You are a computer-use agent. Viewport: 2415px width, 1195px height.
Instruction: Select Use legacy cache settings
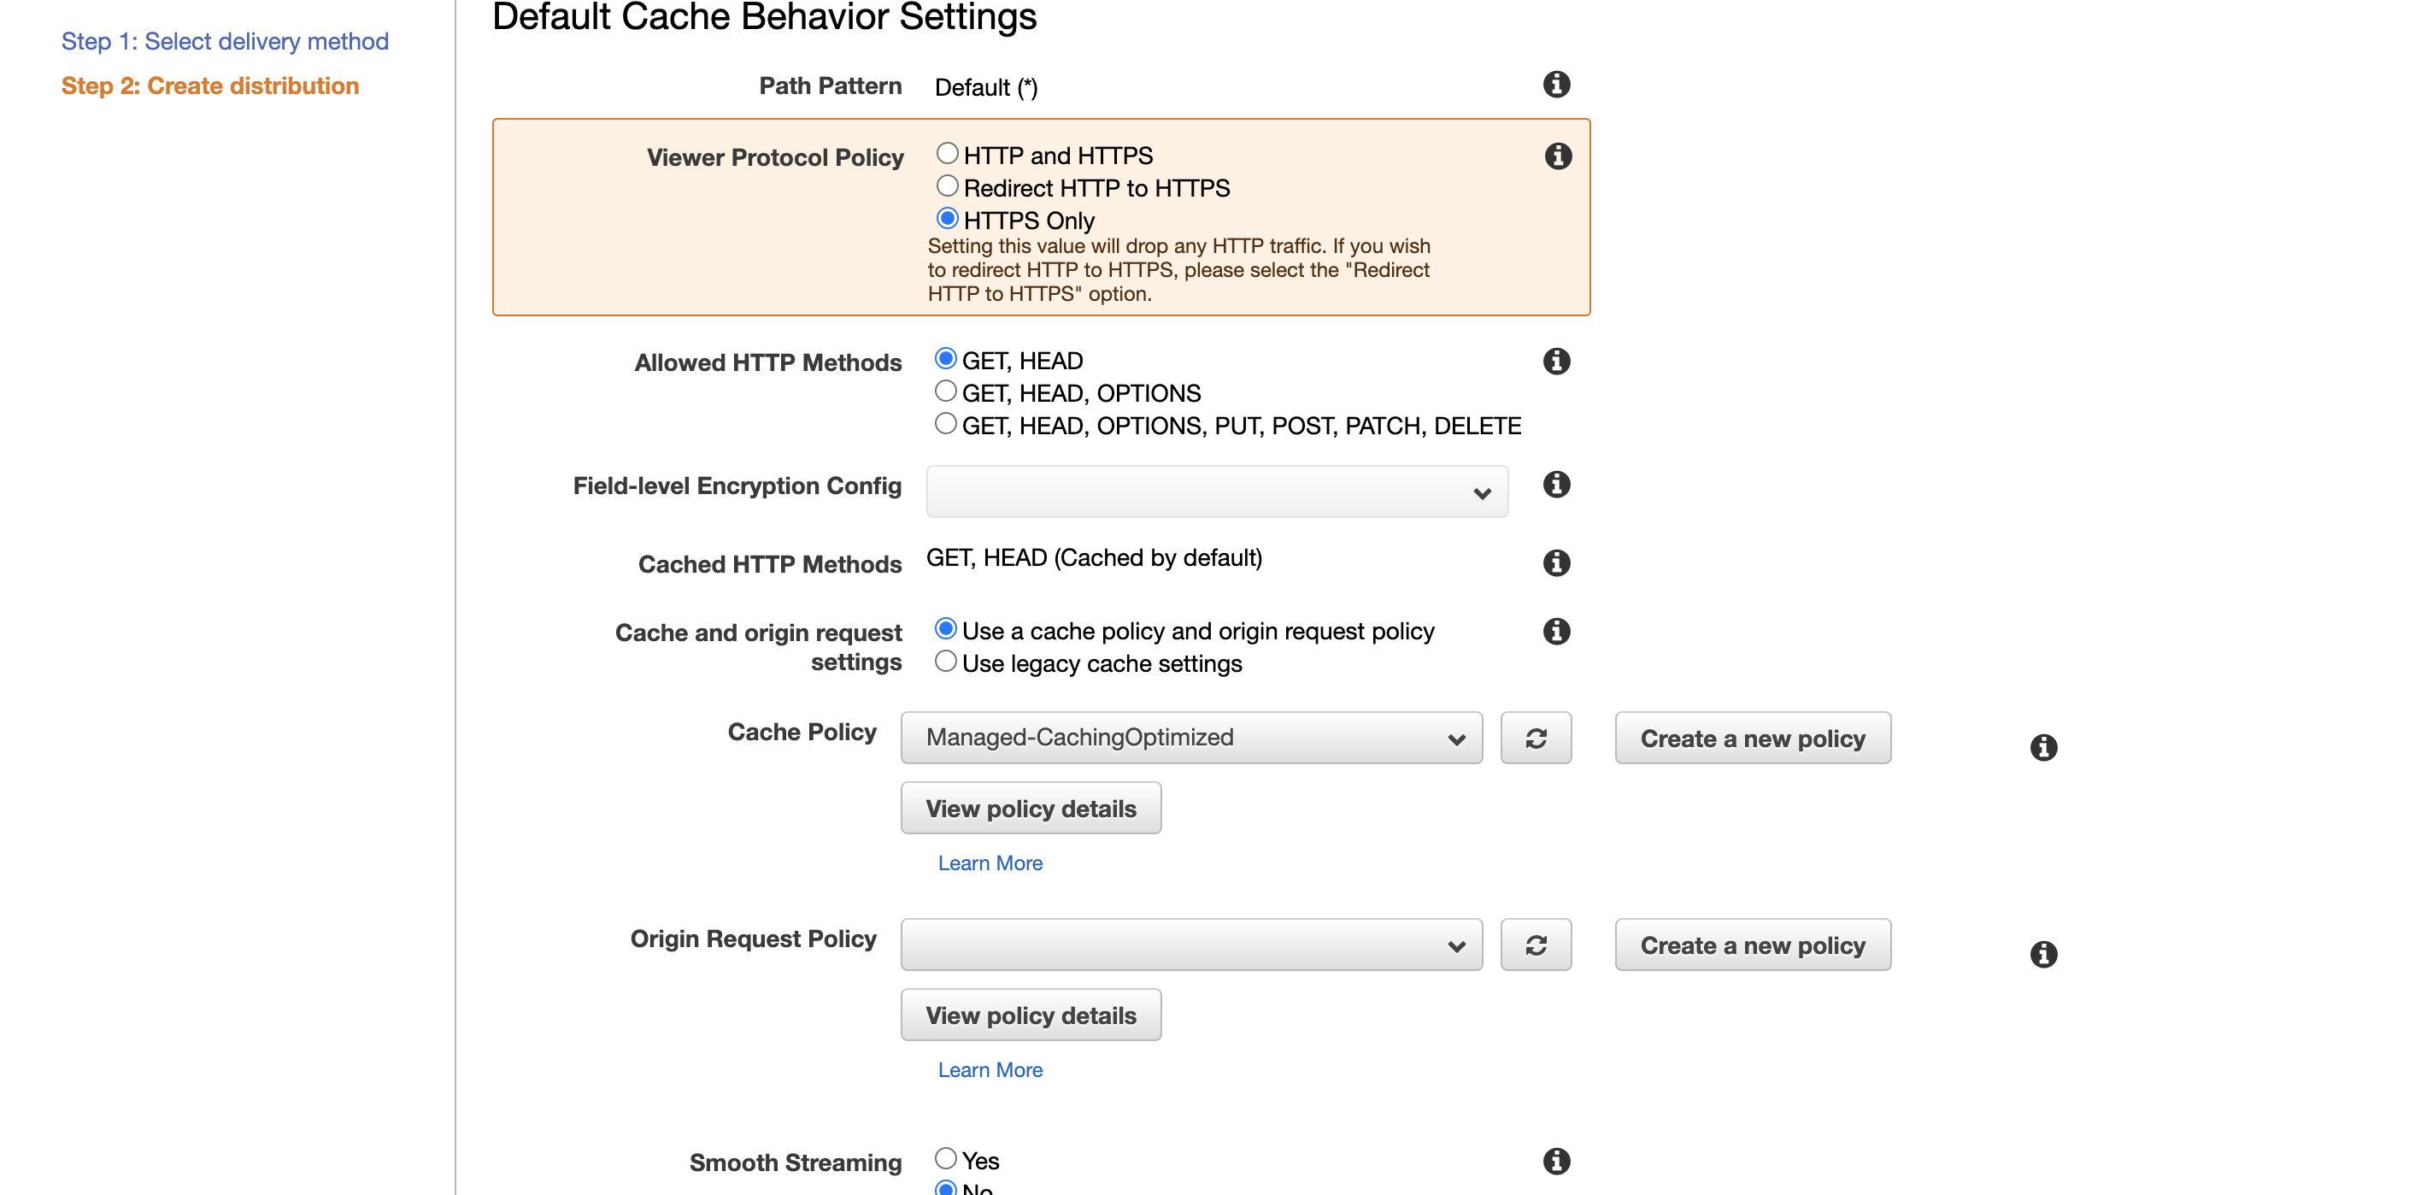click(946, 662)
